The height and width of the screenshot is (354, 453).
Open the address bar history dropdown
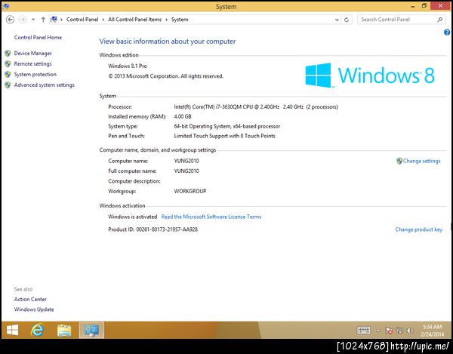337,20
